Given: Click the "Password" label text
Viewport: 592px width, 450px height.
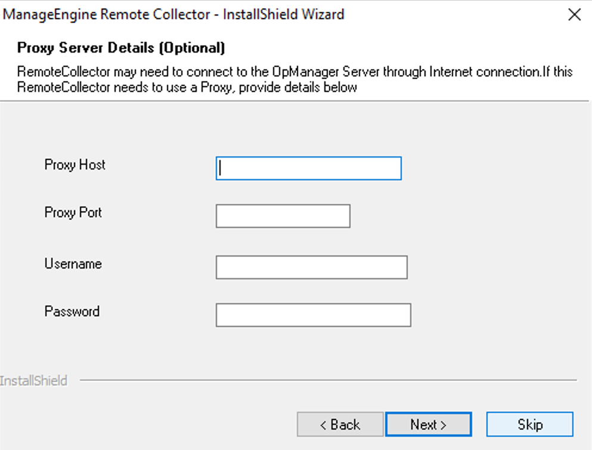Looking at the screenshot, I should click(72, 312).
